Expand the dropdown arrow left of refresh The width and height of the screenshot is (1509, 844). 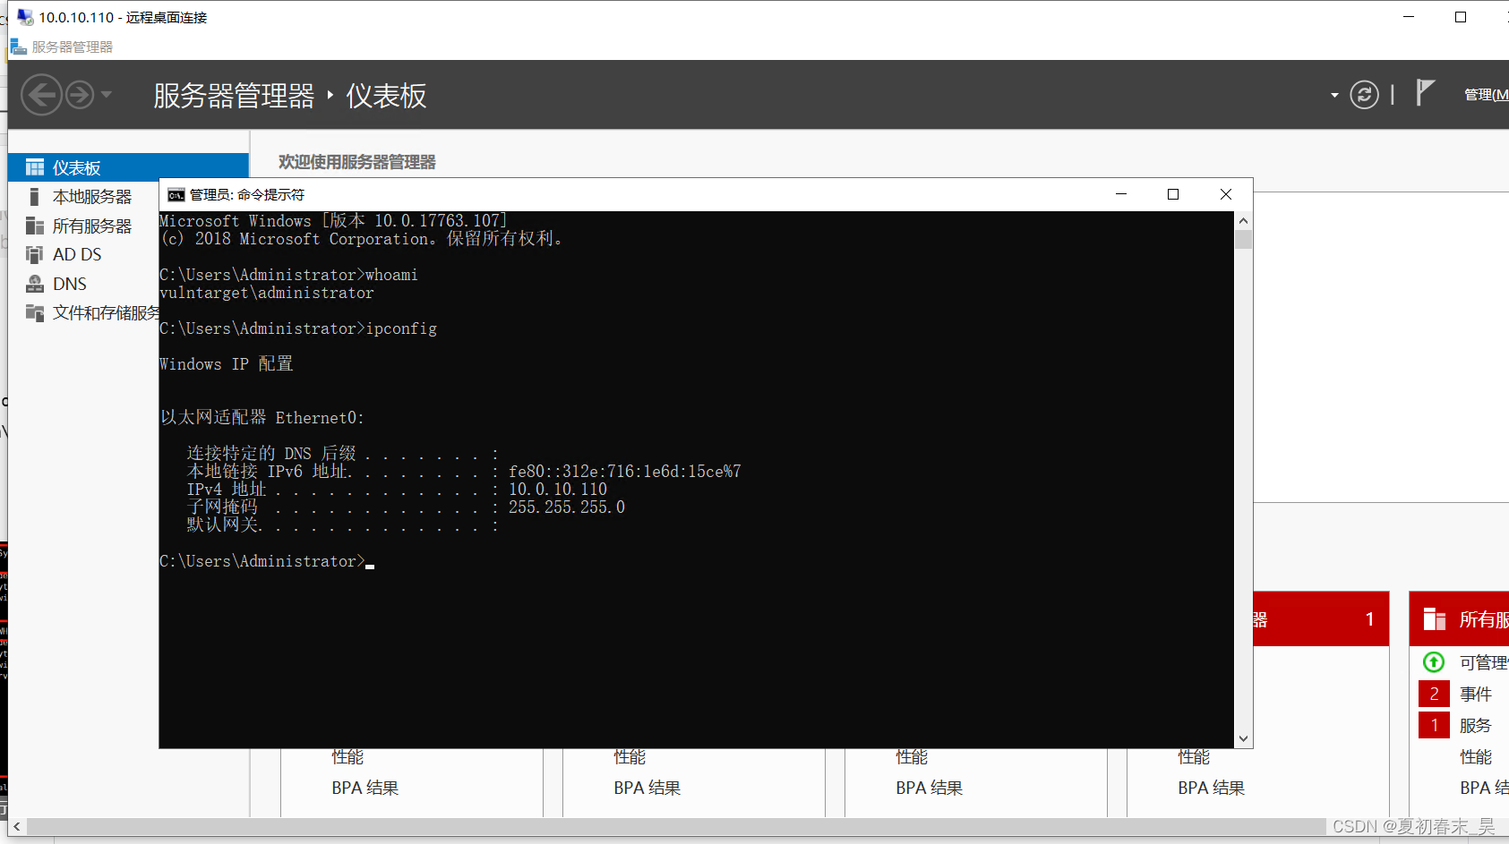[1334, 95]
